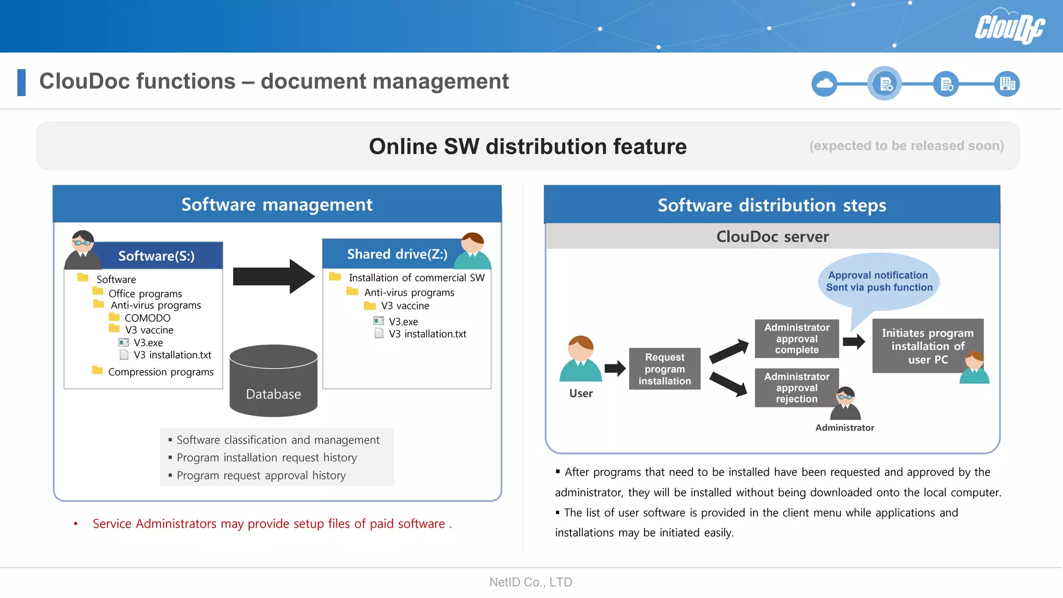Click the User avatar icon
The width and height of the screenshot is (1063, 598).
pyautogui.click(x=580, y=359)
